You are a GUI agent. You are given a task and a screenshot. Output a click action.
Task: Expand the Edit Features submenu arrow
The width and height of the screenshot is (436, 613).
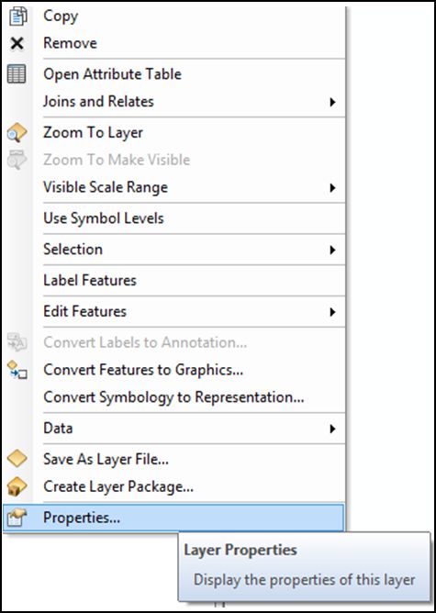332,312
